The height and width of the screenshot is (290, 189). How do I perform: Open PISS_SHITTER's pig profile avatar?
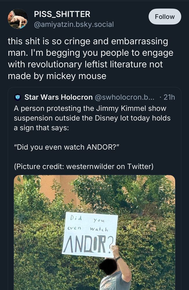18,19
